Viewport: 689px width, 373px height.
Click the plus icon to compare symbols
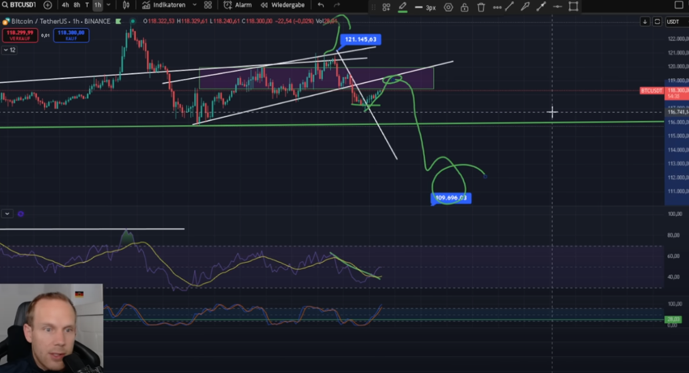click(48, 5)
